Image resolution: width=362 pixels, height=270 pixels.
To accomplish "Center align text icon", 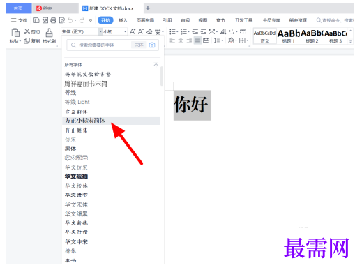I will 181,40.
